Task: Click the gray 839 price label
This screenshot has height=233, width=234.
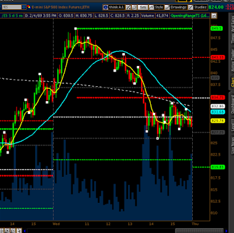Action: (215, 78)
